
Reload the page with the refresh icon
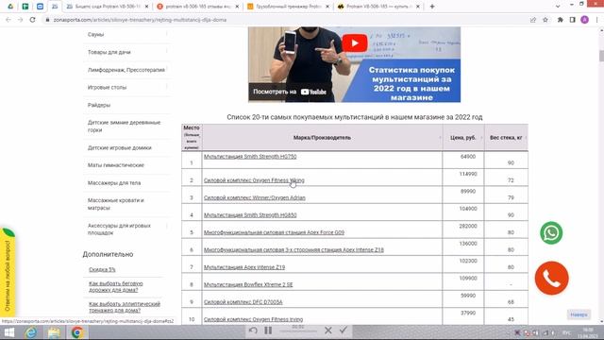tap(33, 20)
